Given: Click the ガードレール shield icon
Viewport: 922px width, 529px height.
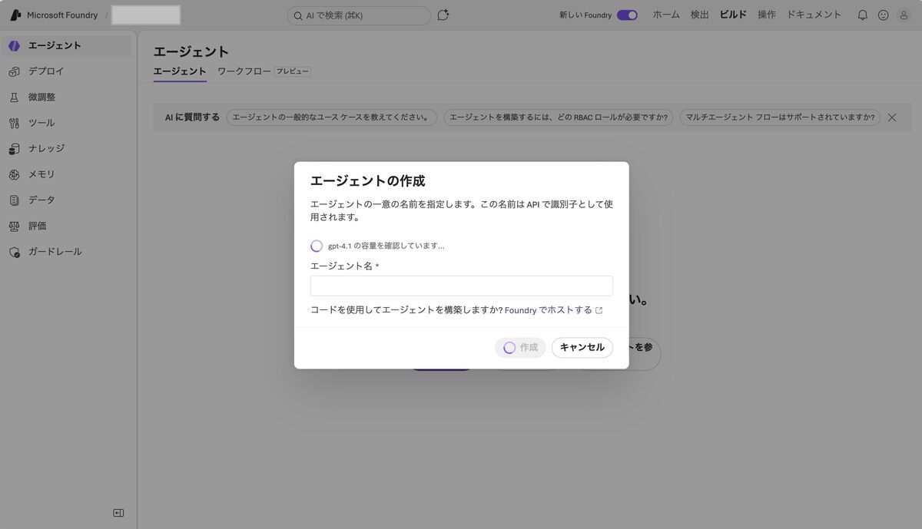Looking at the screenshot, I should [14, 252].
